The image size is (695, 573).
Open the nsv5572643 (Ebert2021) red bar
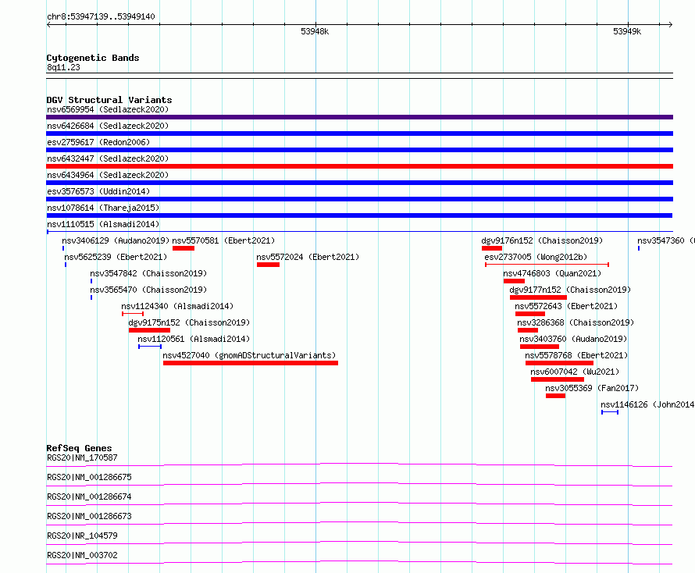coord(530,314)
